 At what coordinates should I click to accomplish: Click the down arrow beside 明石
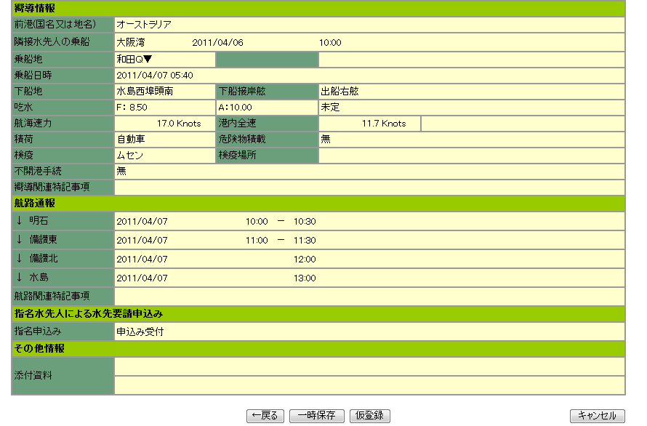pyautogui.click(x=20, y=221)
